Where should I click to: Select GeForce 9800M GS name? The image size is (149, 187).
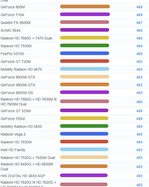(17, 93)
